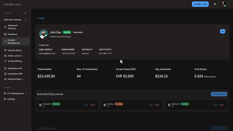Click the wallet address 0x9987...839 button

[x=200, y=4]
